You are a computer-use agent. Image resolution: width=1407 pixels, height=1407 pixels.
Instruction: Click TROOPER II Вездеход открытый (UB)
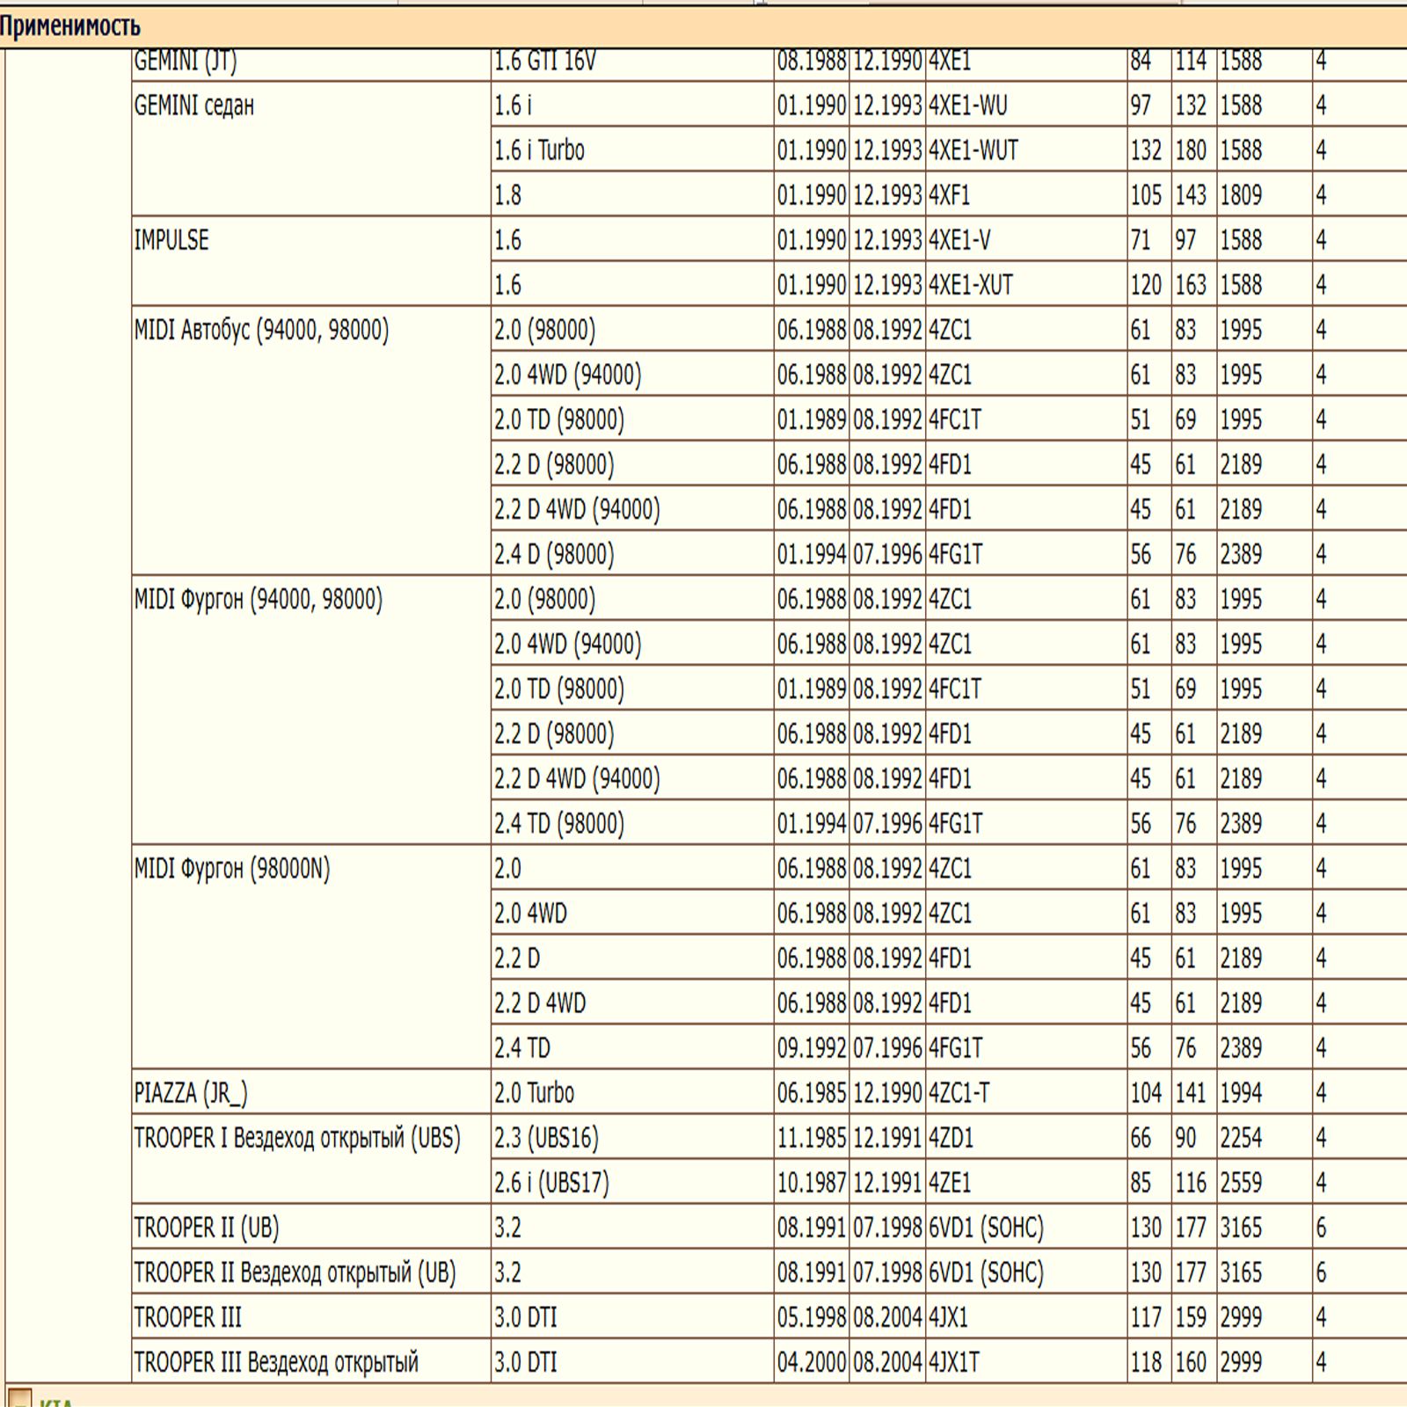pyautogui.click(x=295, y=1272)
